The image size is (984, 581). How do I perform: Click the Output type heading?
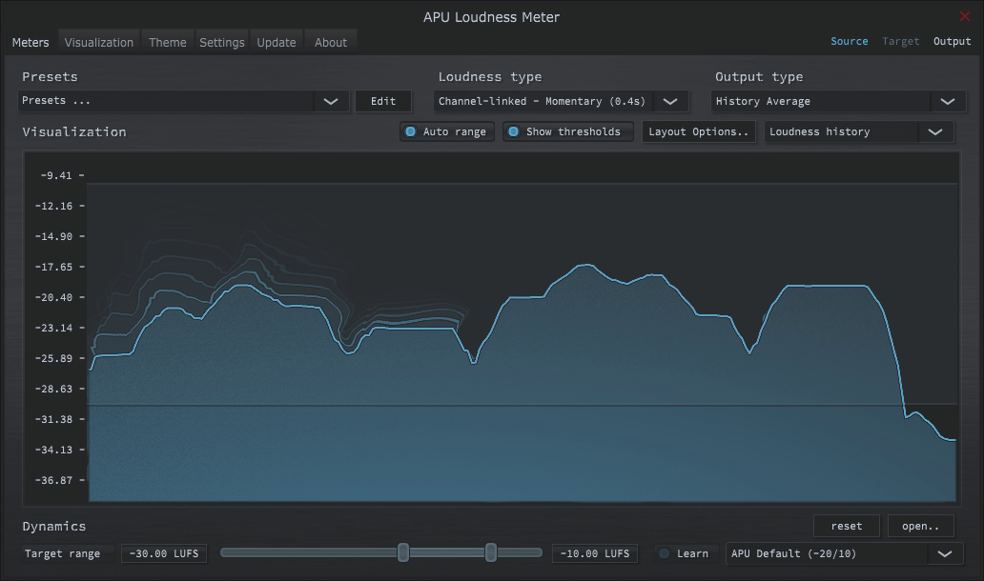point(759,77)
